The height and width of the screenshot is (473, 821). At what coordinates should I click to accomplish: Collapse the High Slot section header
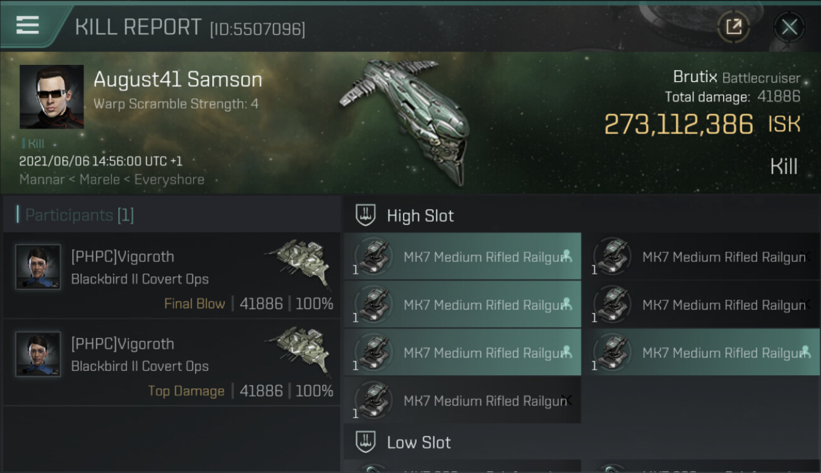421,216
